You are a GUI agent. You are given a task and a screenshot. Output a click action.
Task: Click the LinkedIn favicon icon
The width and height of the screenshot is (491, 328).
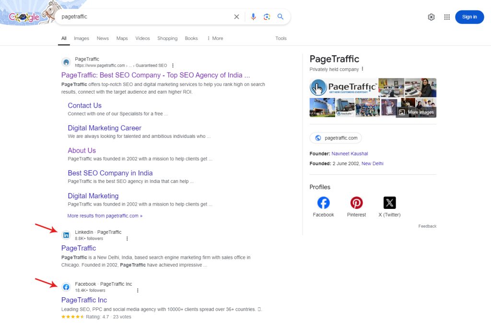pos(66,235)
